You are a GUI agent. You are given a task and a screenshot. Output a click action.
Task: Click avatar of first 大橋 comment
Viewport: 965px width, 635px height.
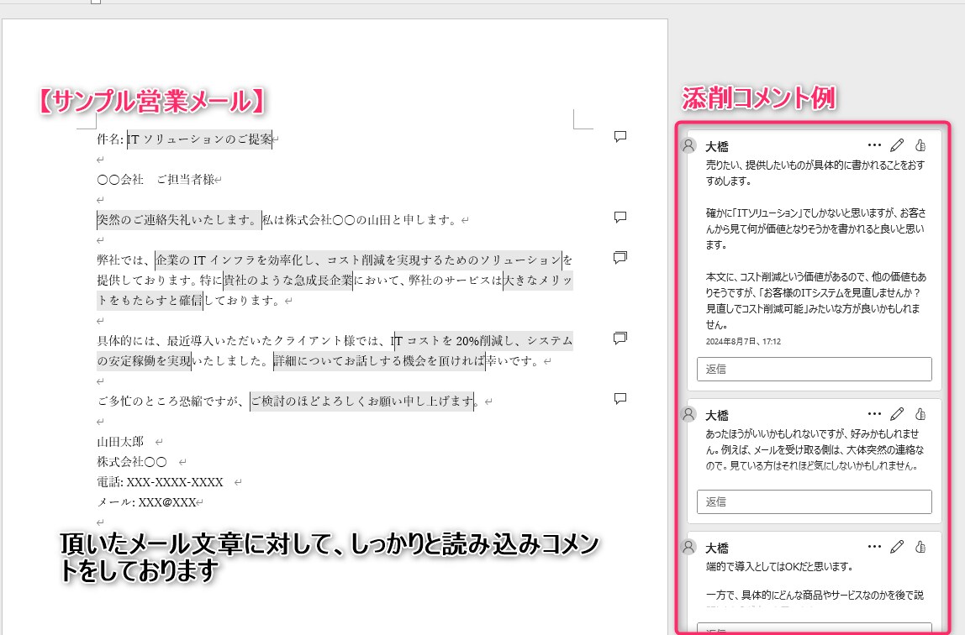point(688,145)
